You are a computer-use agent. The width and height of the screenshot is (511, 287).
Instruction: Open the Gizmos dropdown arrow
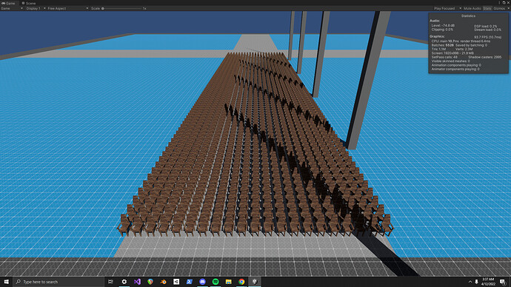[508, 8]
